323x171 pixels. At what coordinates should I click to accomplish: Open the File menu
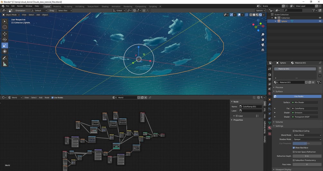coord(7,6)
